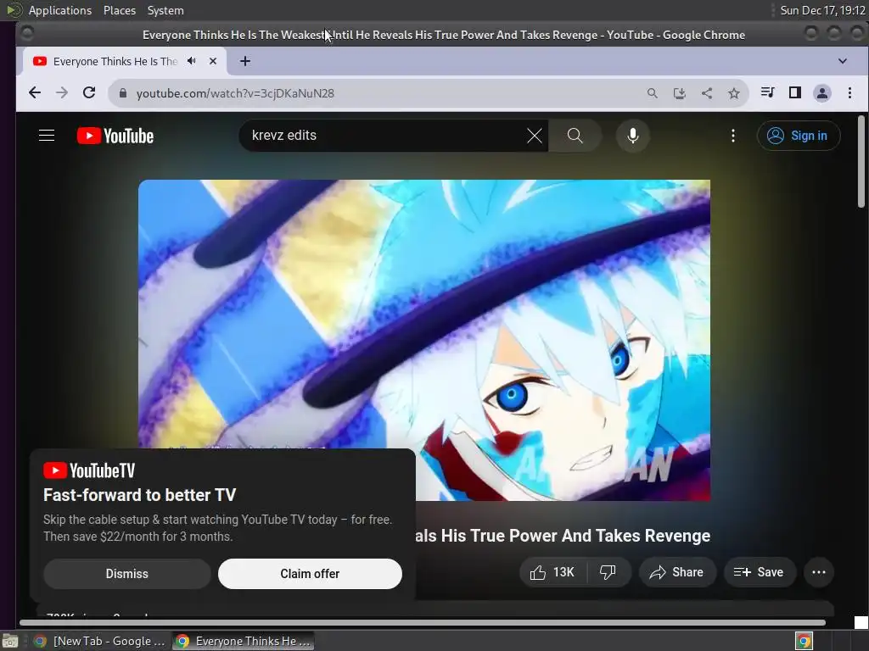This screenshot has height=651, width=869.
Task: Submit YouTube search with magnifier button
Action: click(575, 136)
